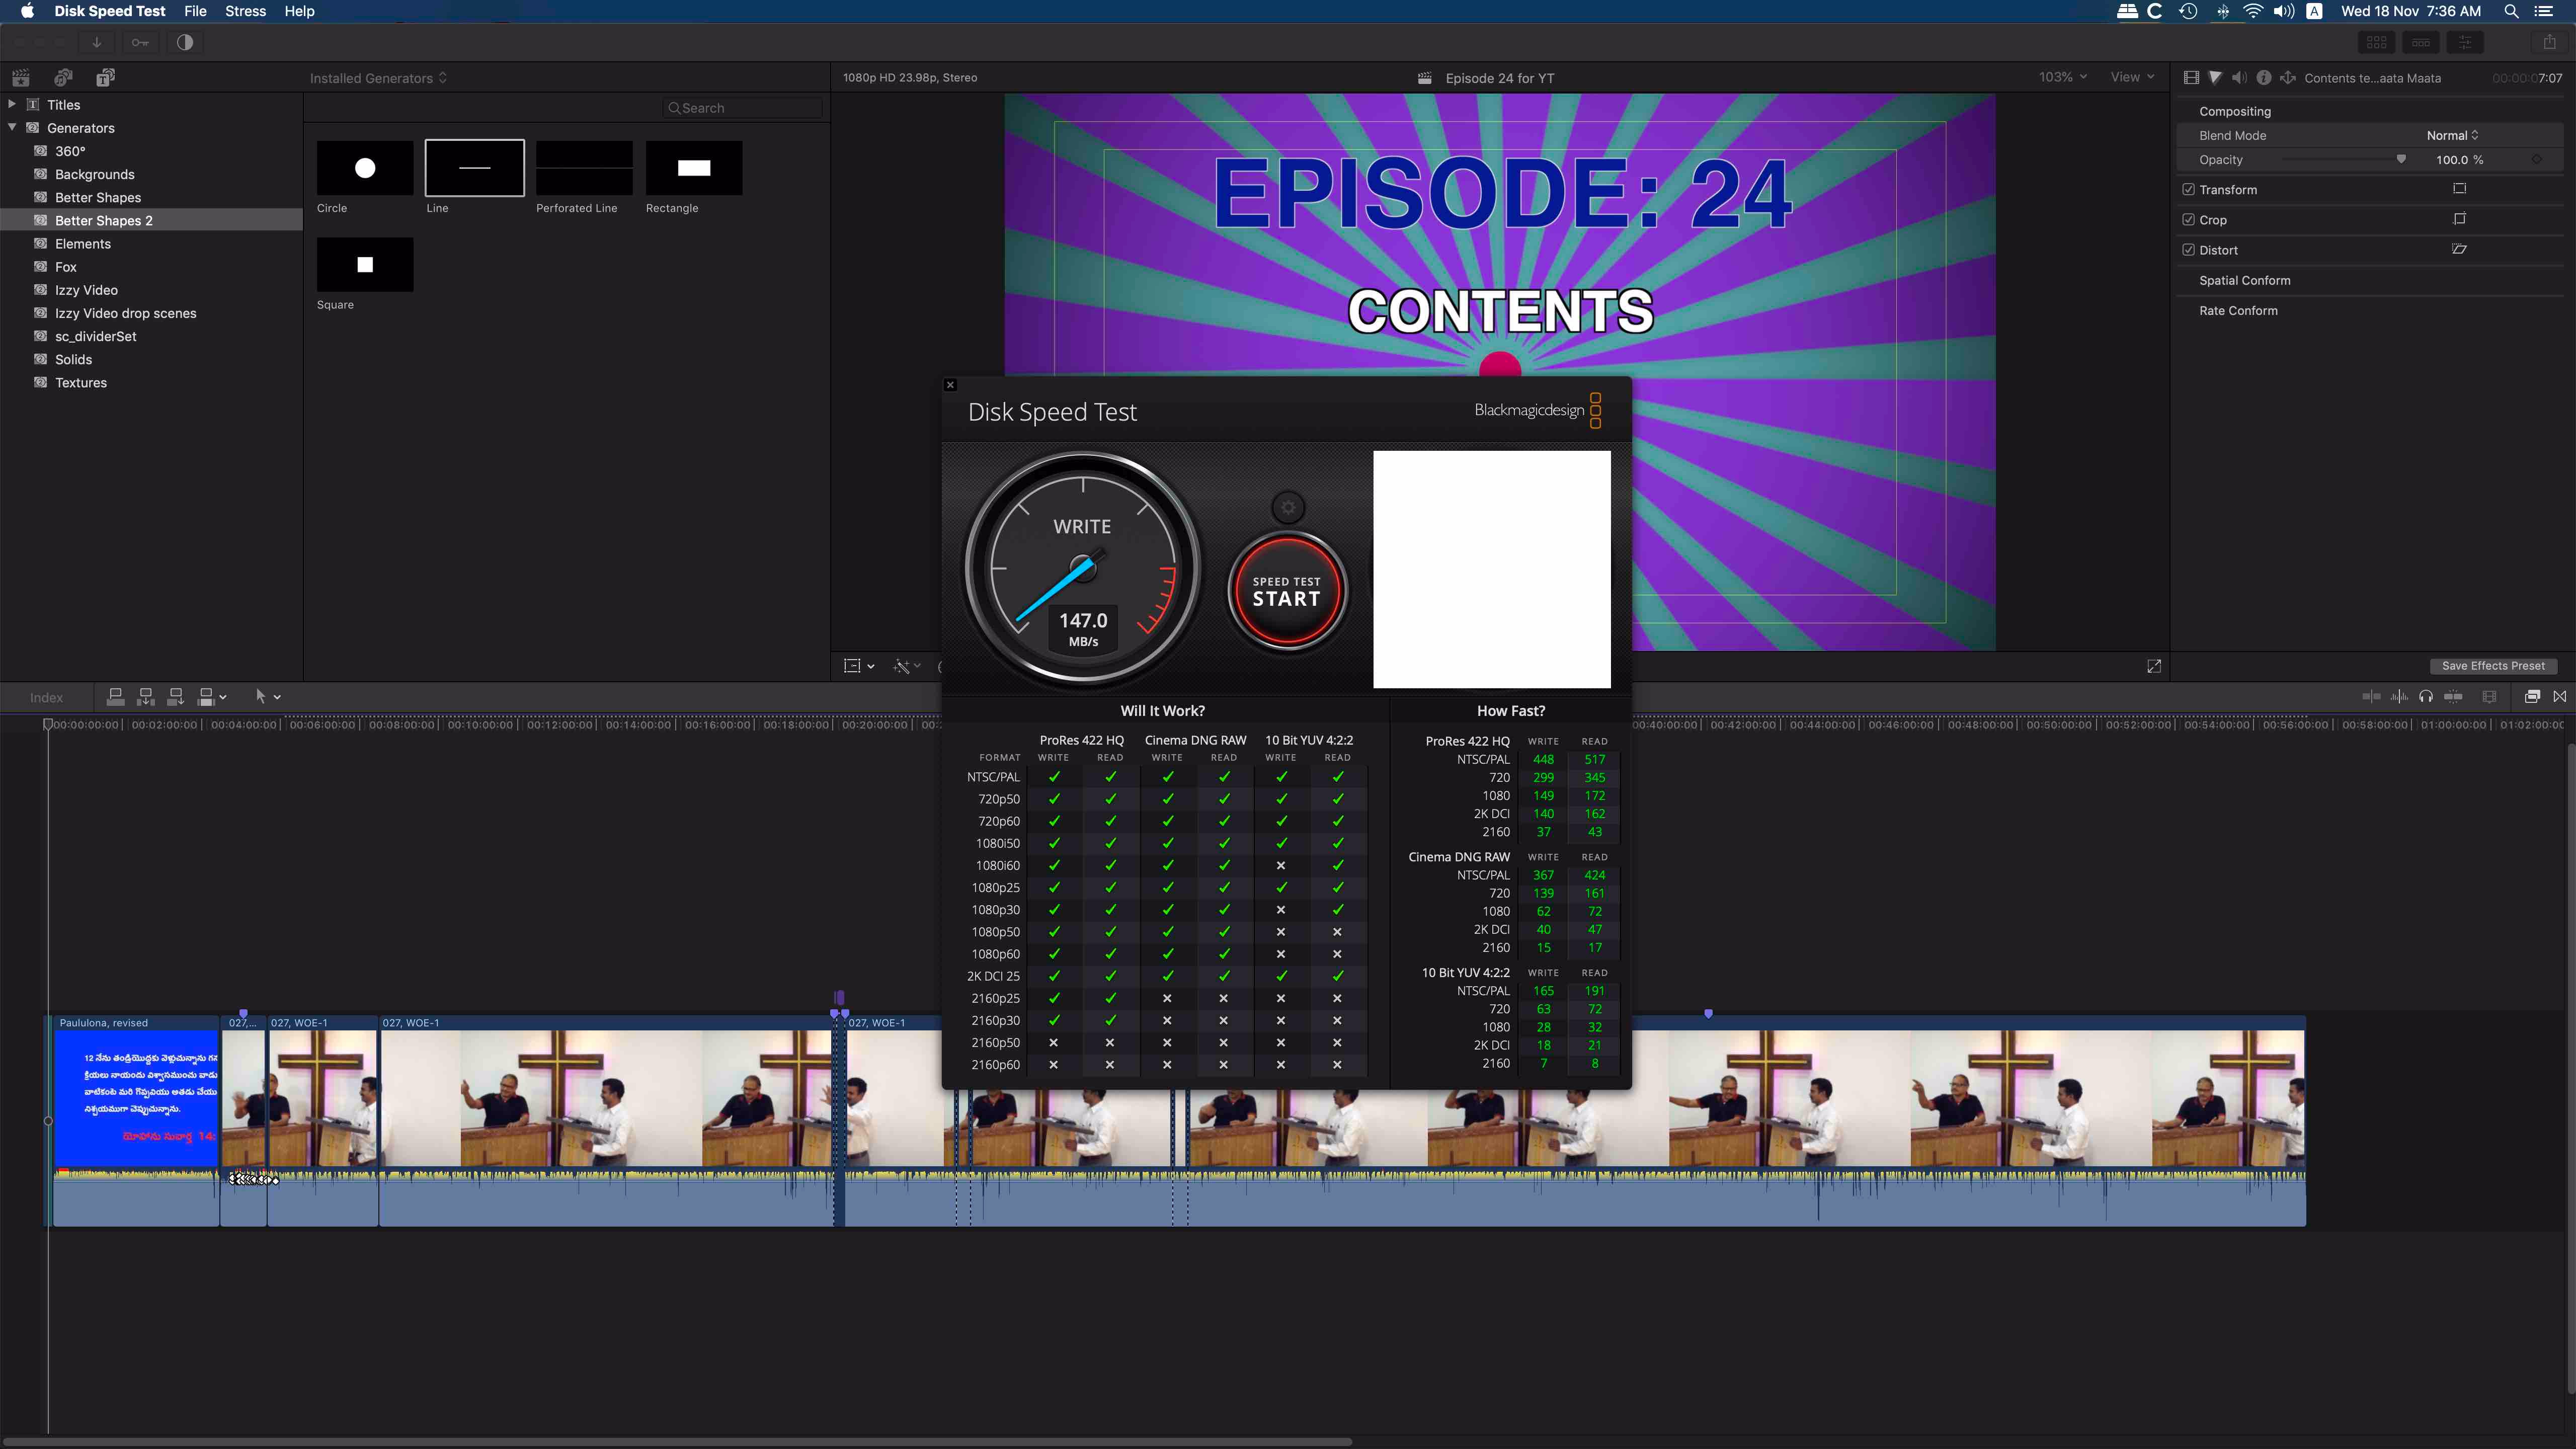Open the Stress menu

[245, 11]
